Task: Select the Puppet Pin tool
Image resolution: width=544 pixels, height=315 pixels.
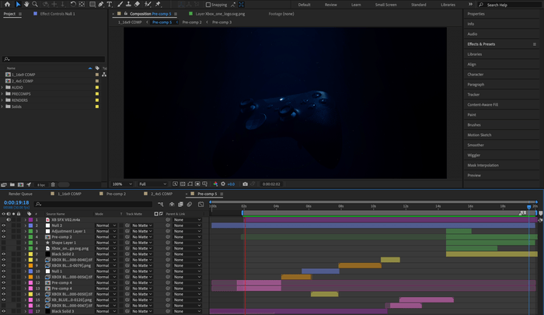Action: click(x=159, y=4)
